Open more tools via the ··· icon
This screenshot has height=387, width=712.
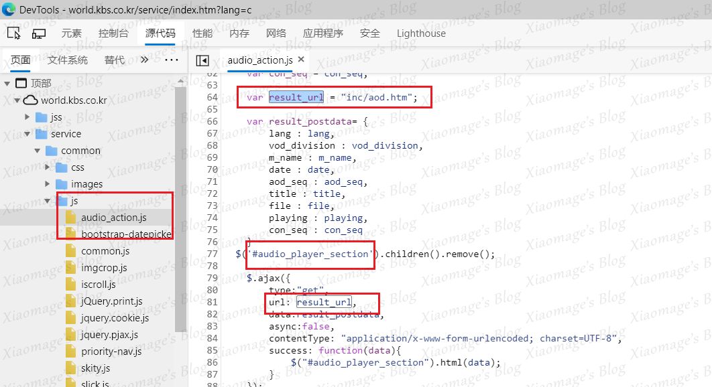pyautogui.click(x=172, y=60)
